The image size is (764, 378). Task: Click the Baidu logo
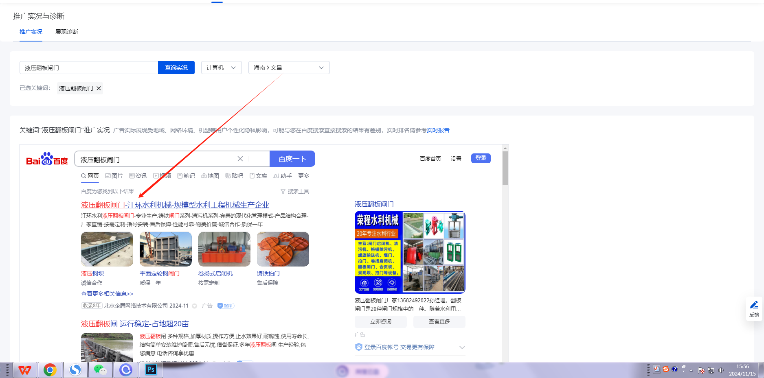[x=47, y=159]
